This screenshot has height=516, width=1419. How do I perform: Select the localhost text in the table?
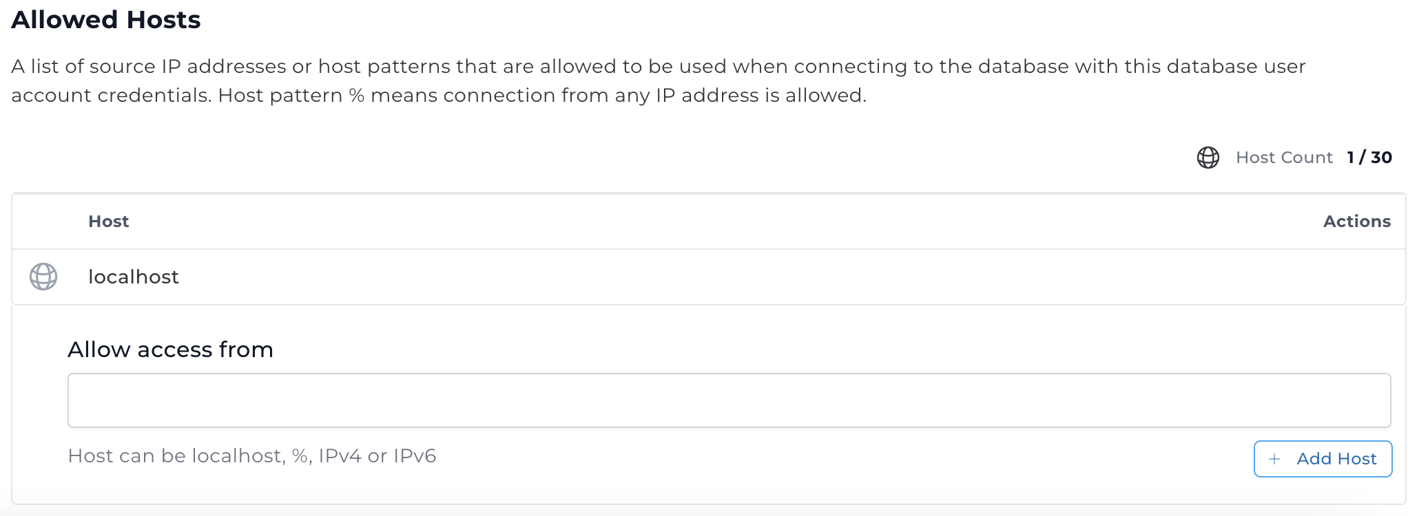click(133, 277)
